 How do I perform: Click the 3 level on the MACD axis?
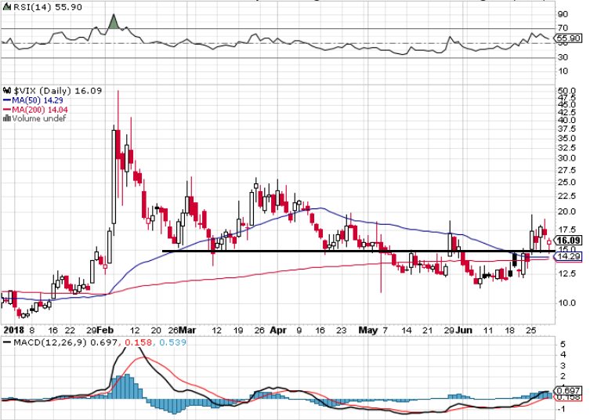563,366
